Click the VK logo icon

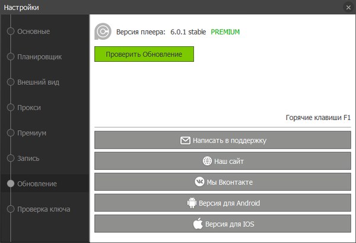coord(196,182)
